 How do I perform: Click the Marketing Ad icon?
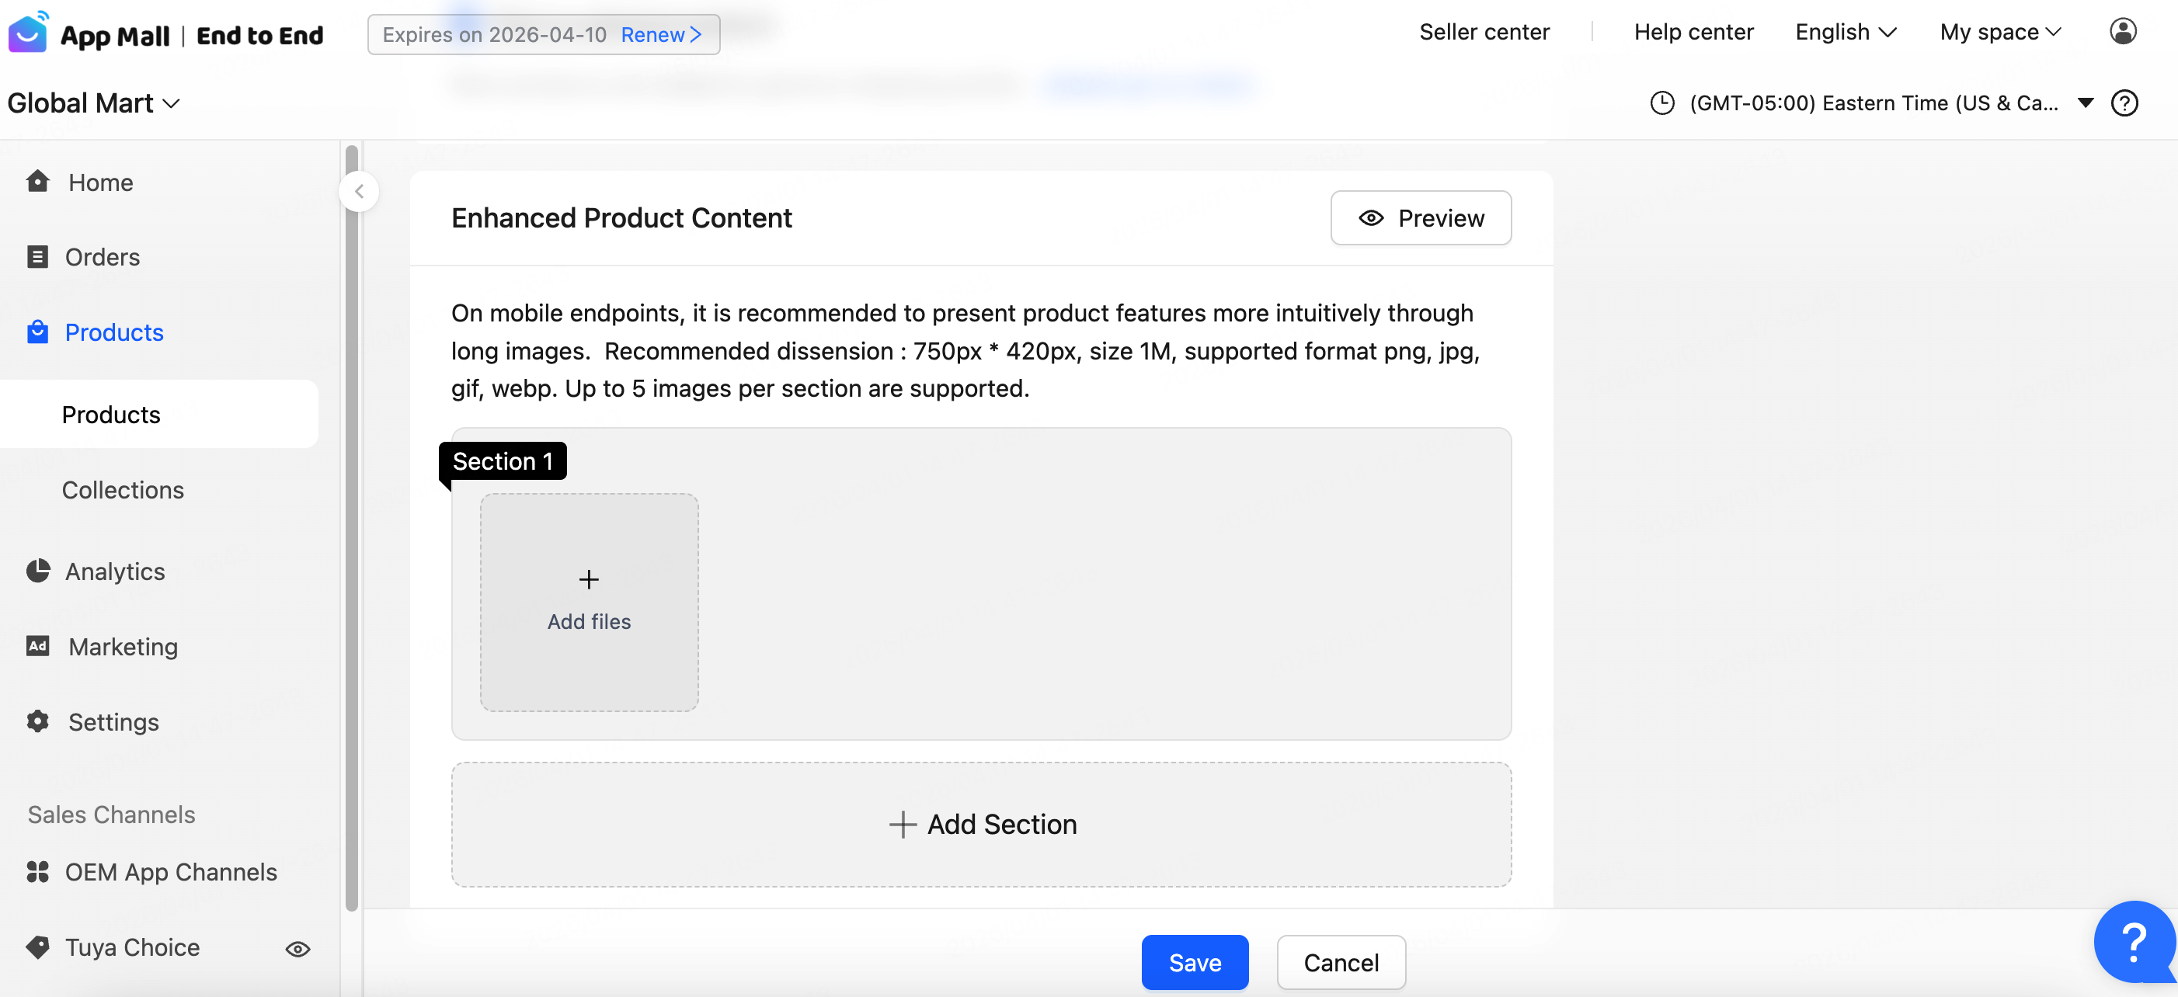click(x=38, y=646)
